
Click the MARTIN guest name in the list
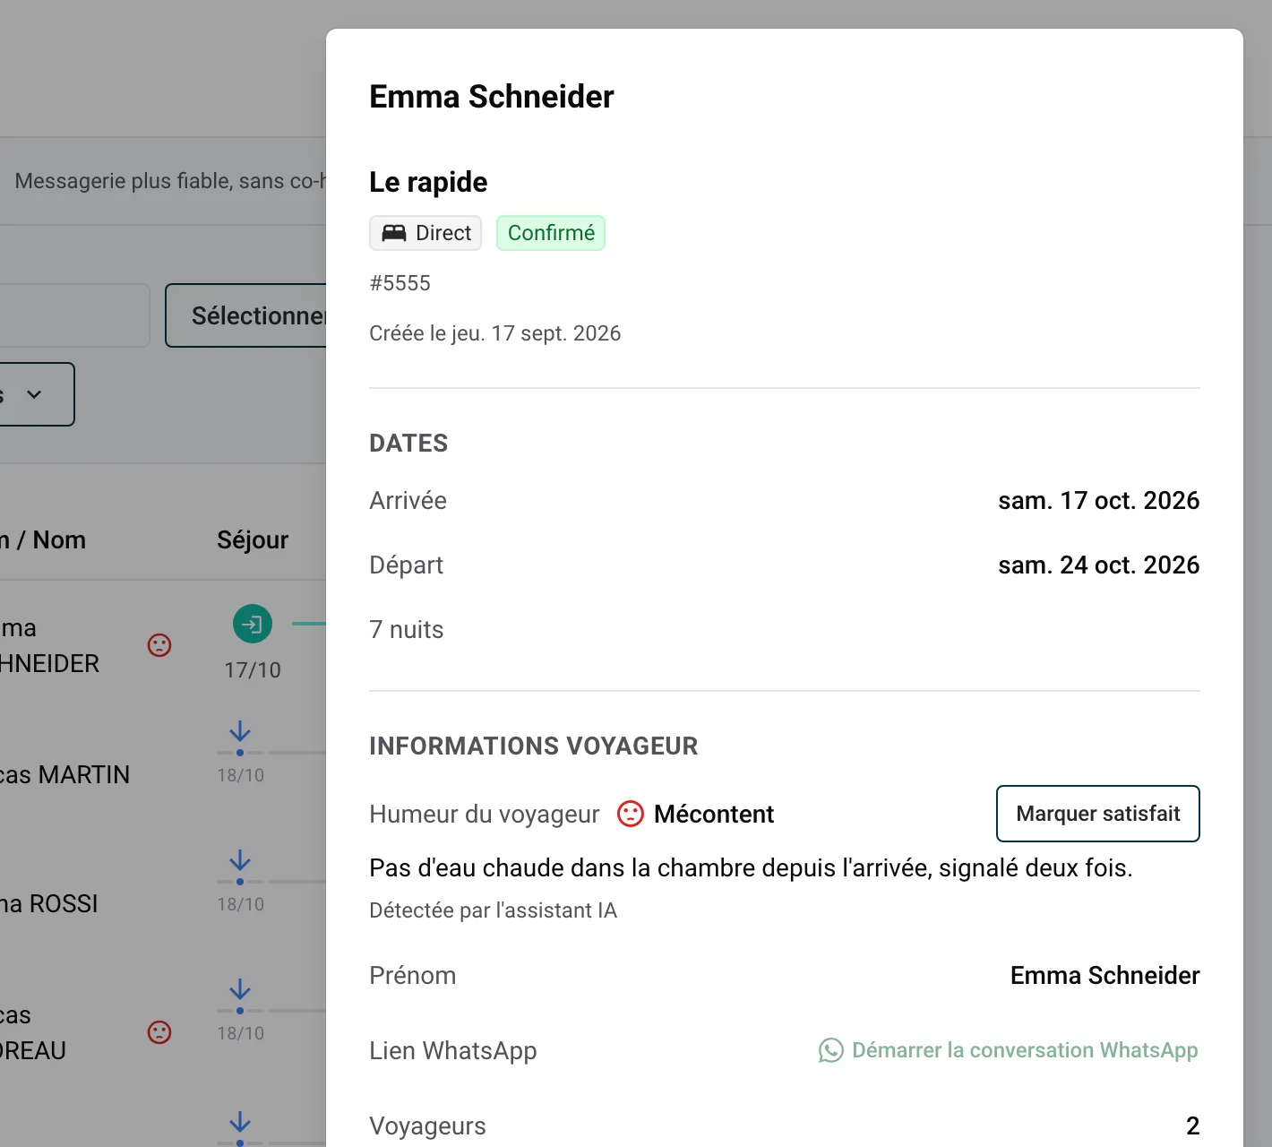click(x=64, y=774)
